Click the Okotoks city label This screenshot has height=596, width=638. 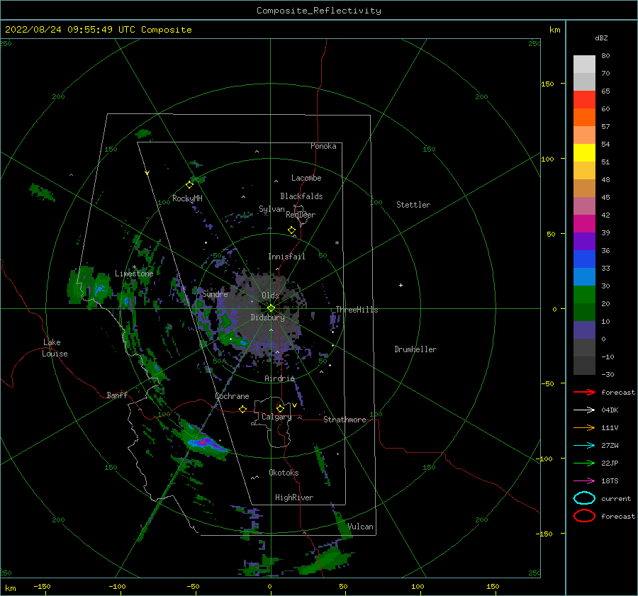click(x=284, y=473)
